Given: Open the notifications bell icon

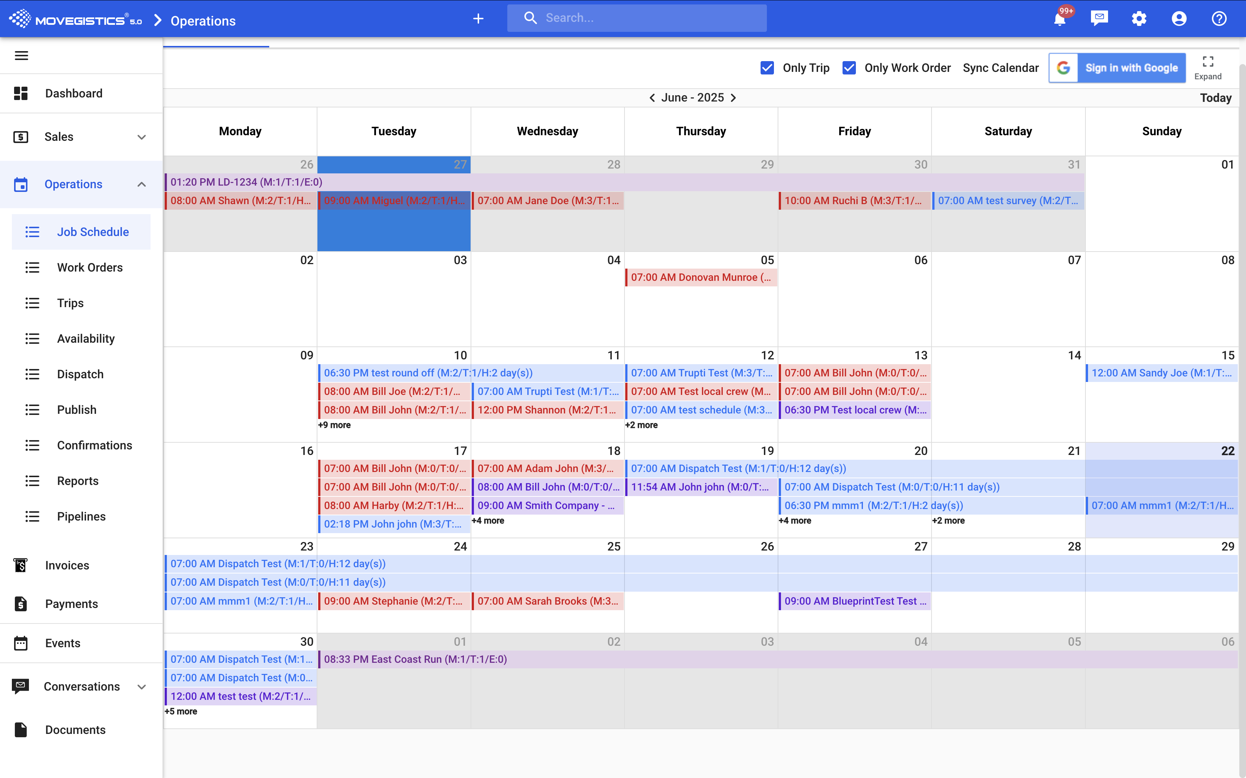Looking at the screenshot, I should click(1059, 19).
